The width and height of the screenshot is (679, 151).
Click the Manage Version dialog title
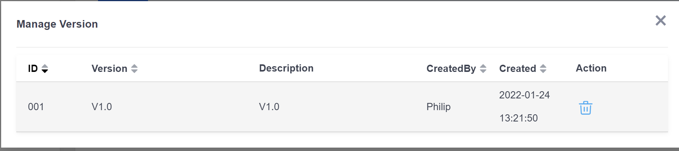coord(57,24)
